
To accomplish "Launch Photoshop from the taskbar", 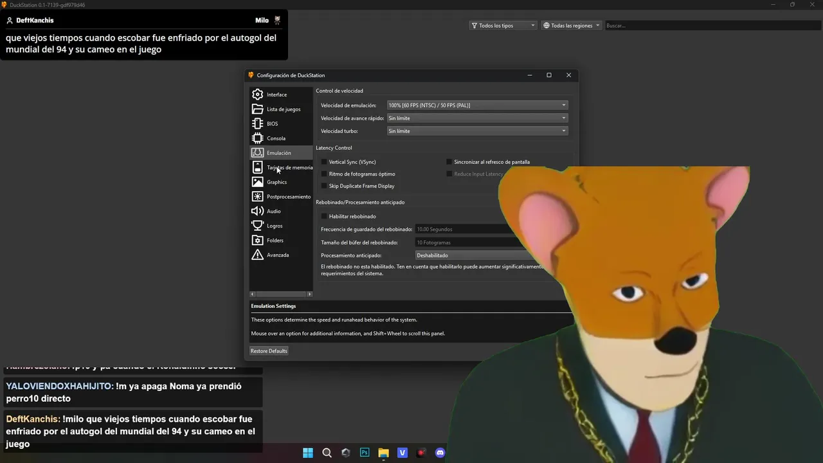I will click(365, 453).
